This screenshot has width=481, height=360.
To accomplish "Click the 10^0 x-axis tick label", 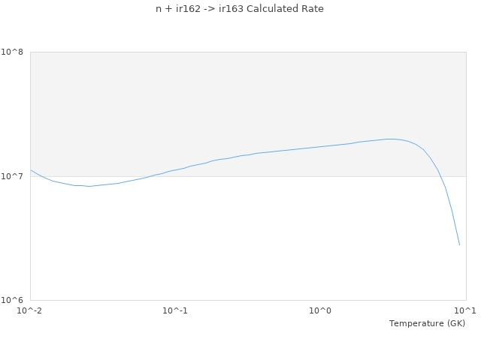I will click(321, 310).
